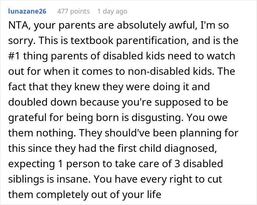Click the "1 day ago" timestamp
The height and width of the screenshot is (205, 257).
[x=112, y=11]
